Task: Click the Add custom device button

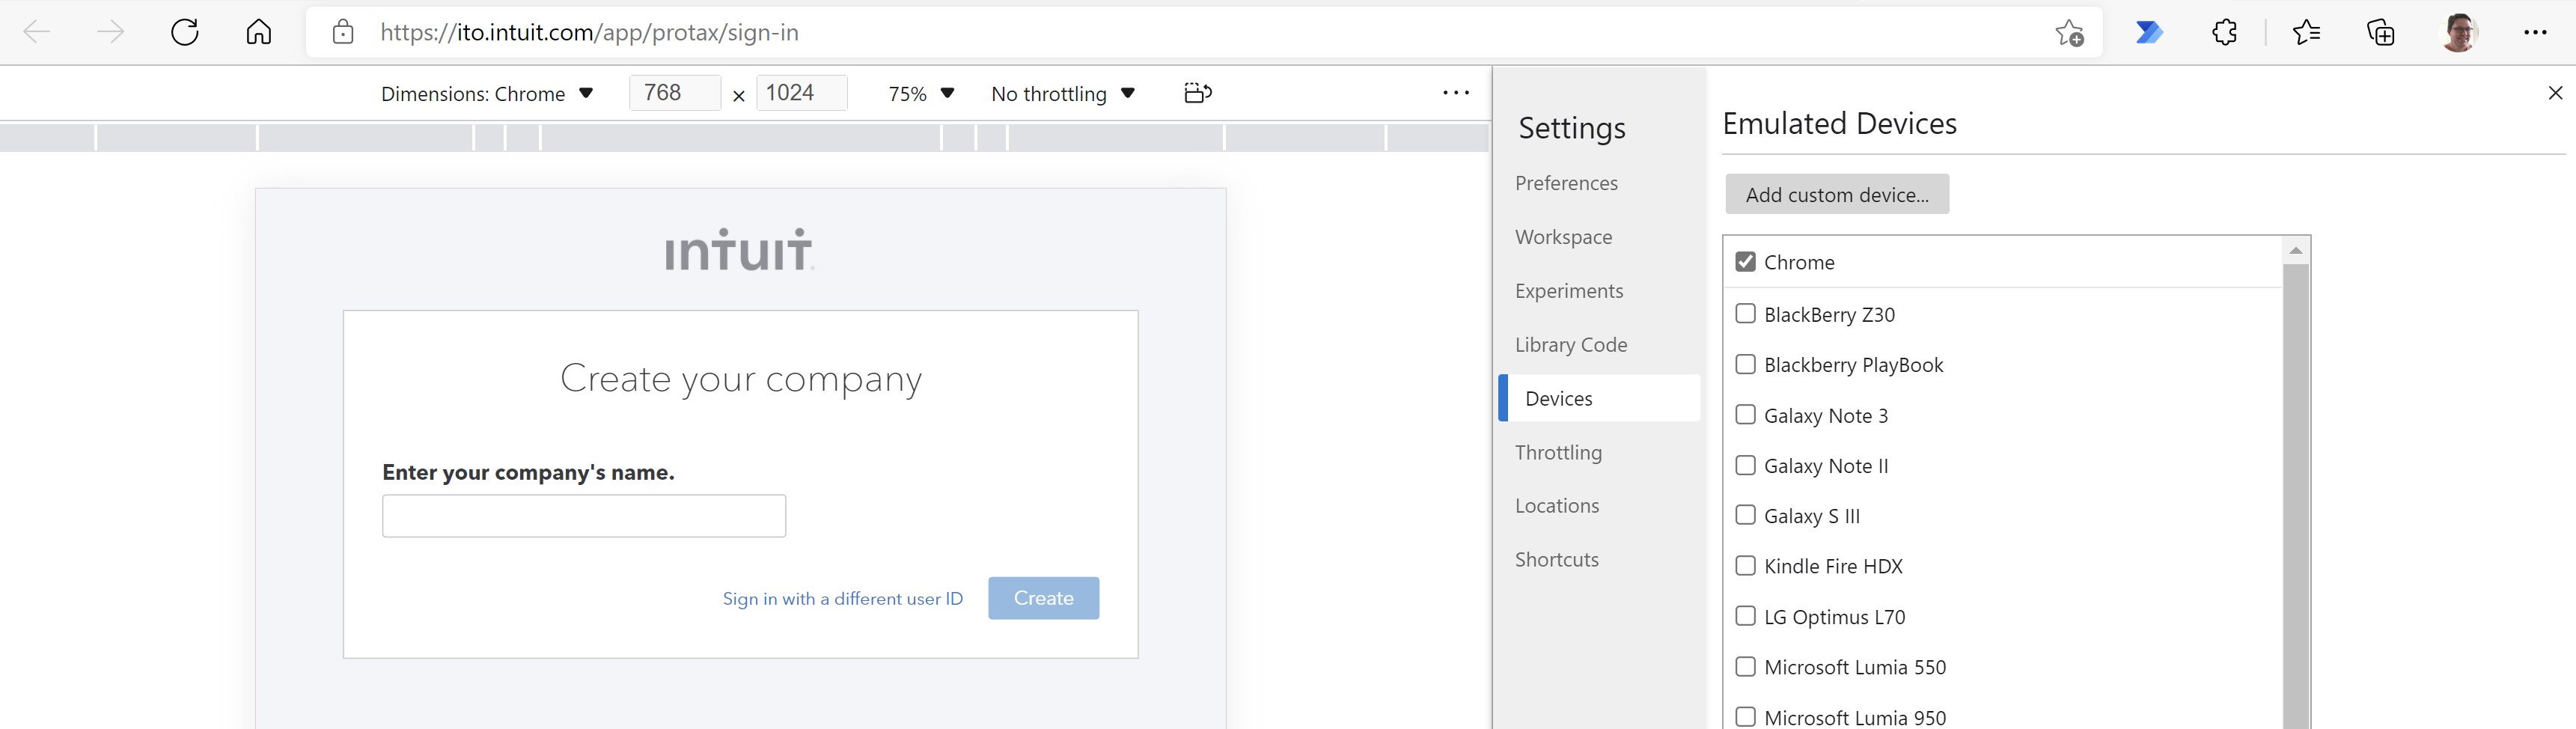Action: [1835, 194]
